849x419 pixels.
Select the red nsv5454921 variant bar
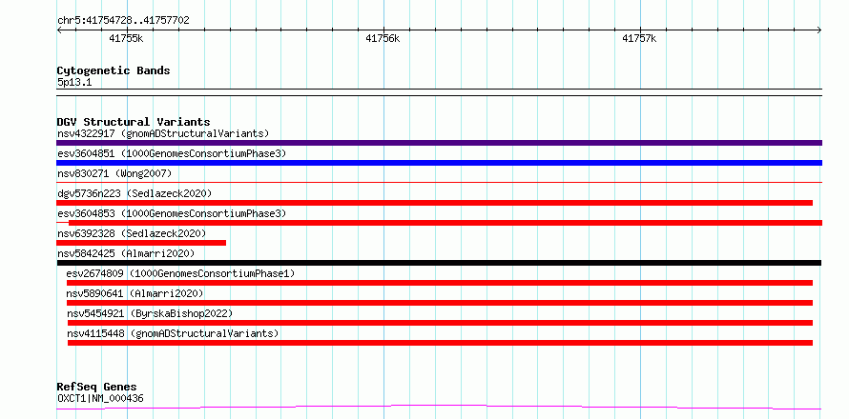click(x=440, y=323)
